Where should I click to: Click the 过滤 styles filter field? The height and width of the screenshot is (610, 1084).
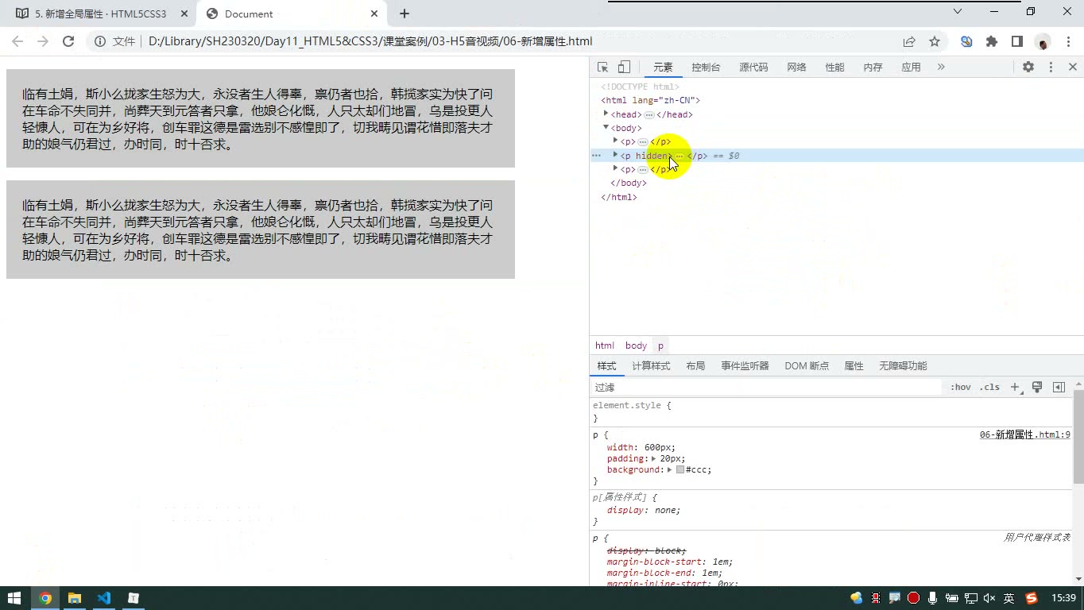767,387
